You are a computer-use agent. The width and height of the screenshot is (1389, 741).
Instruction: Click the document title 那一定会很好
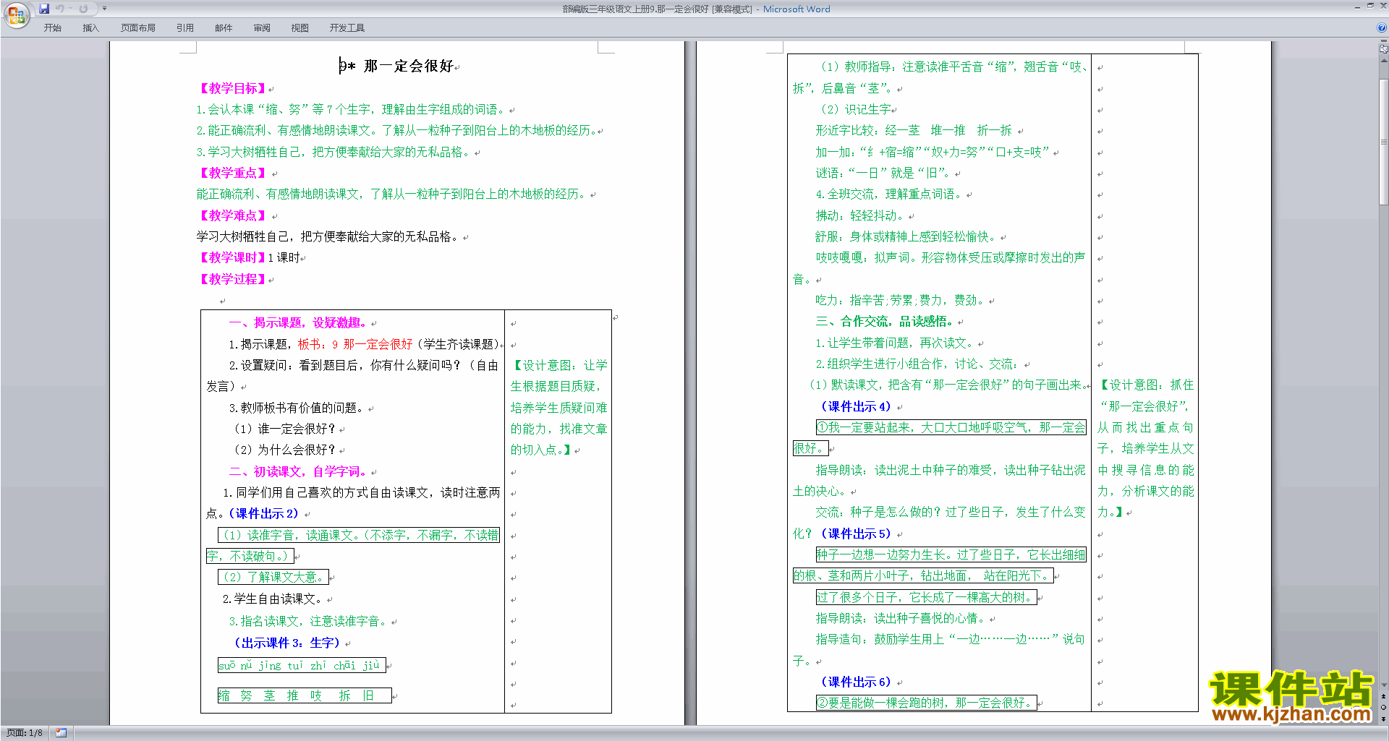click(408, 66)
